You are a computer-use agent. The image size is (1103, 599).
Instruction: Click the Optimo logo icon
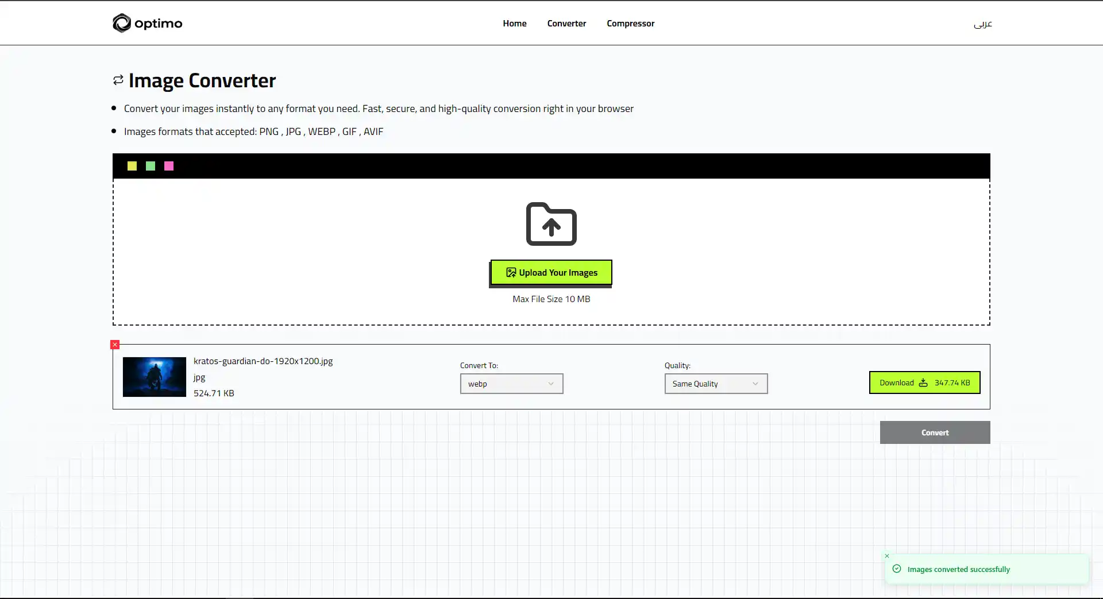pyautogui.click(x=121, y=23)
